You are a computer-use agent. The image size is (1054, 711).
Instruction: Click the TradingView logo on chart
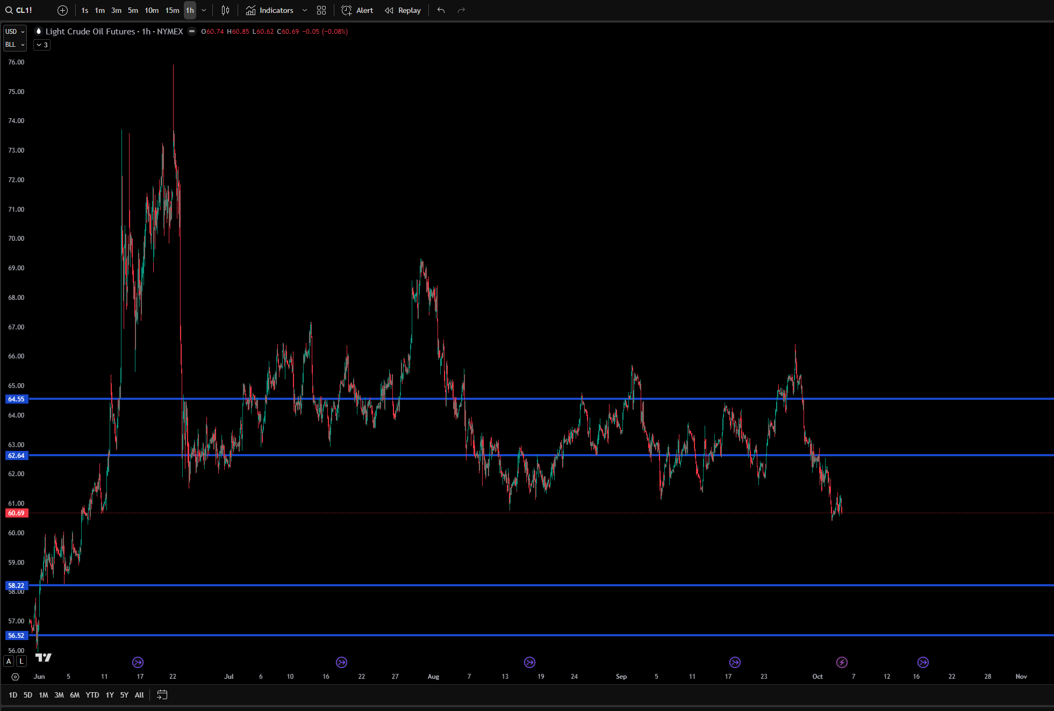[x=44, y=657]
